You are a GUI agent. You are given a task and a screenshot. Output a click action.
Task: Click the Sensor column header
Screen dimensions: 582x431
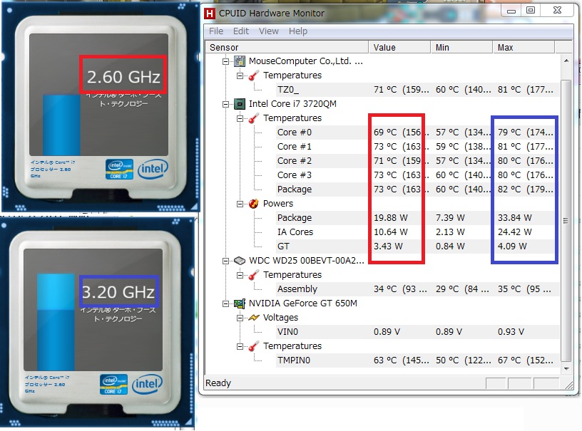coord(287,48)
